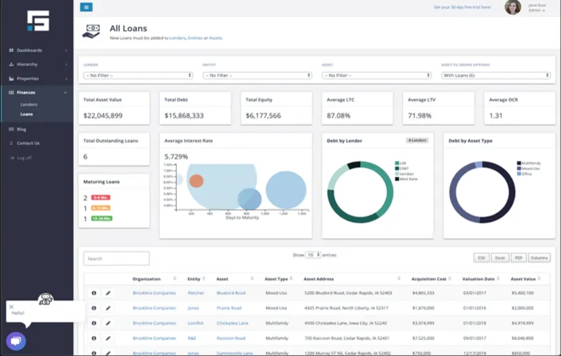Edit the Chickadee Lane loan row

108,323
